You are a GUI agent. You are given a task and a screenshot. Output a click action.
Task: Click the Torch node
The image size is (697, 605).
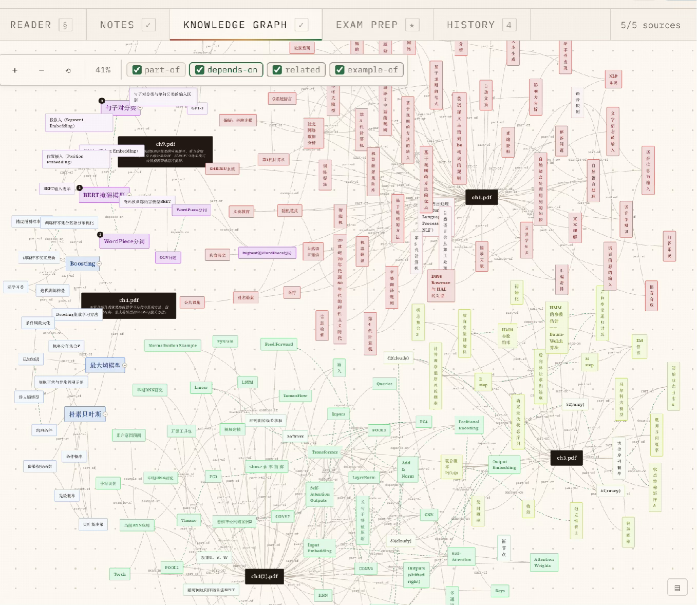click(120, 574)
